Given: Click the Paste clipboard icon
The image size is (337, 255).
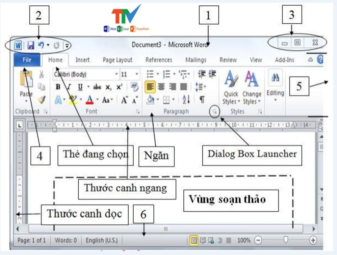Looking at the screenshot, I should 26,79.
